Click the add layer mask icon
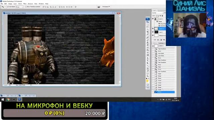The height and width of the screenshot is (120, 214). 161,40
